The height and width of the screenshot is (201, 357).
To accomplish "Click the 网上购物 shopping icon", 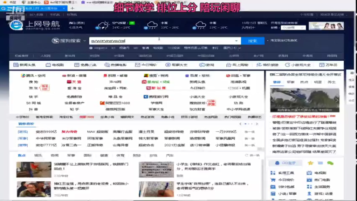I will pos(228,65).
